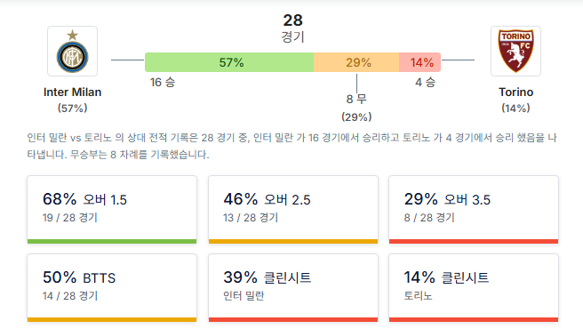Click the 16 승 label under green bar
The width and height of the screenshot is (583, 329).
pyautogui.click(x=163, y=82)
